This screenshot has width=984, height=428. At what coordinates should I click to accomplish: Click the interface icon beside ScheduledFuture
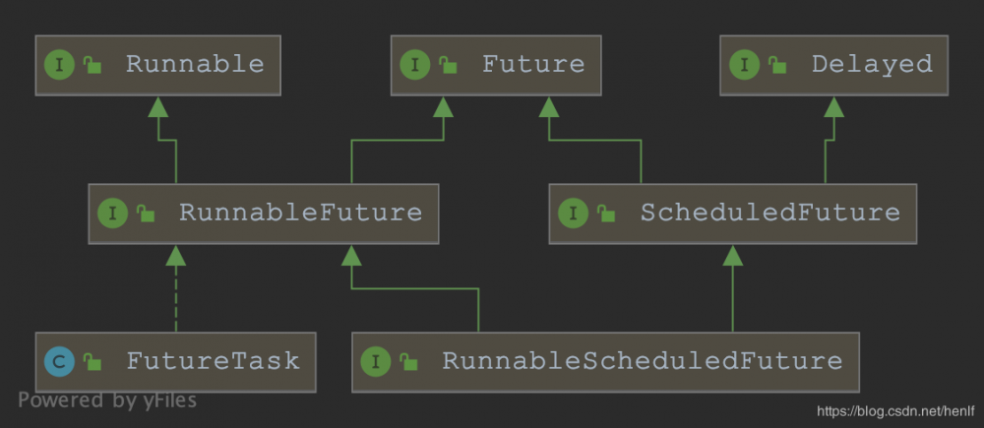click(574, 213)
